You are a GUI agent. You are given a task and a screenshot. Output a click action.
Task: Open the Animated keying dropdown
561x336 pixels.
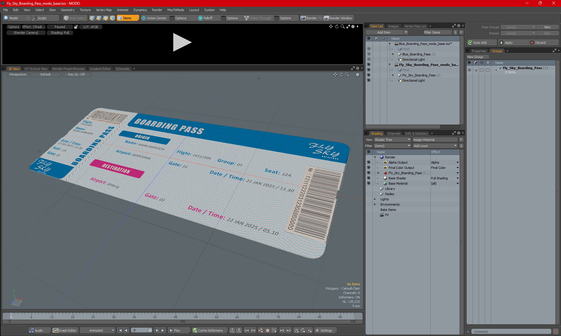98,330
